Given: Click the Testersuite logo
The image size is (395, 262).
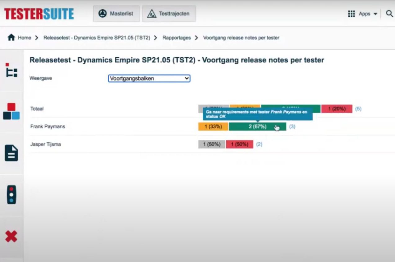Looking at the screenshot, I should coord(39,14).
